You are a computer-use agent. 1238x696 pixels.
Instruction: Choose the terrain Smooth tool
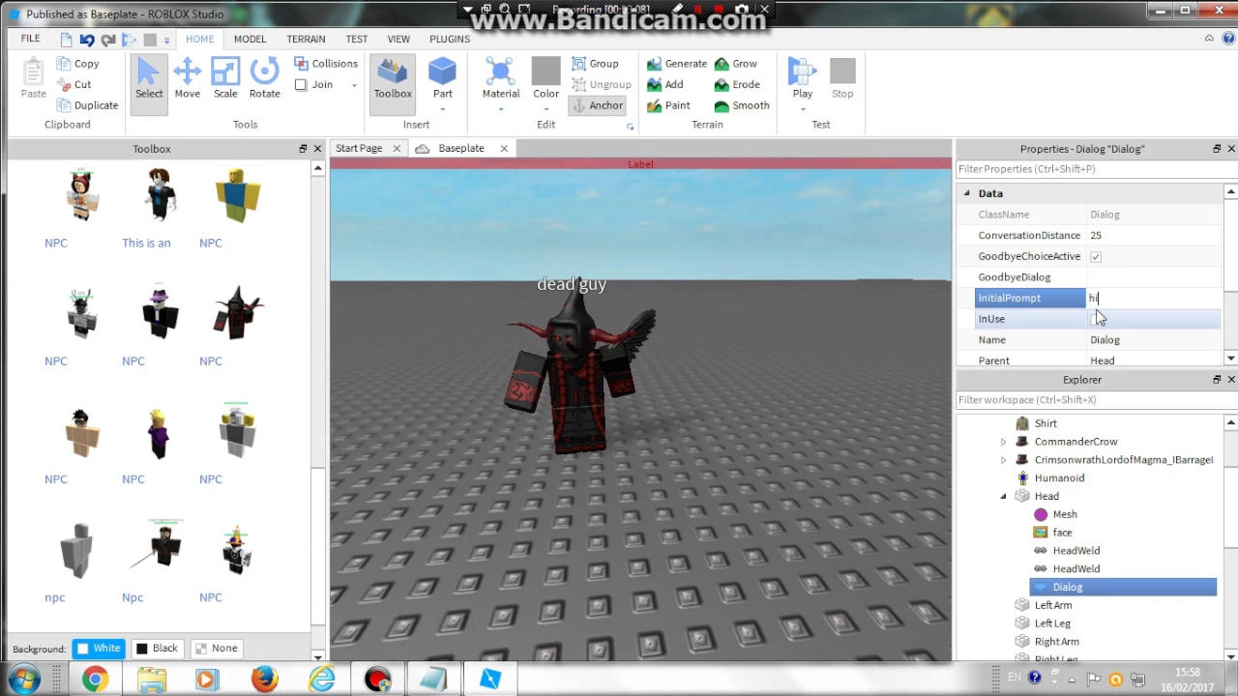click(742, 105)
